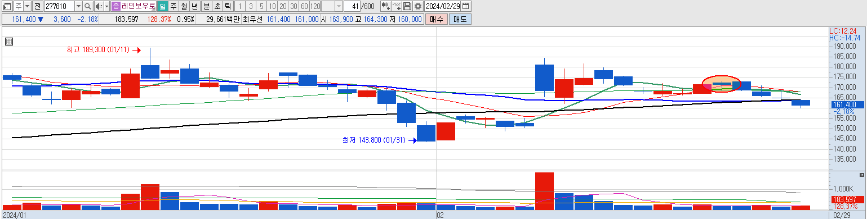Click the 전 button beside the stock code

37,6
